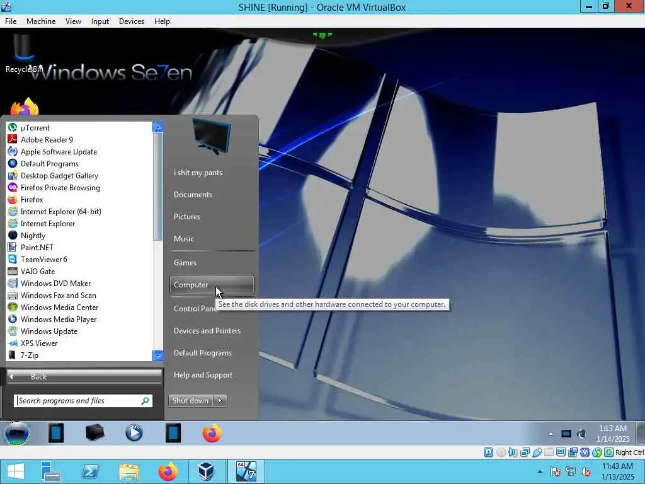
Task: Click the programs list scroll down arrow
Action: tap(158, 355)
